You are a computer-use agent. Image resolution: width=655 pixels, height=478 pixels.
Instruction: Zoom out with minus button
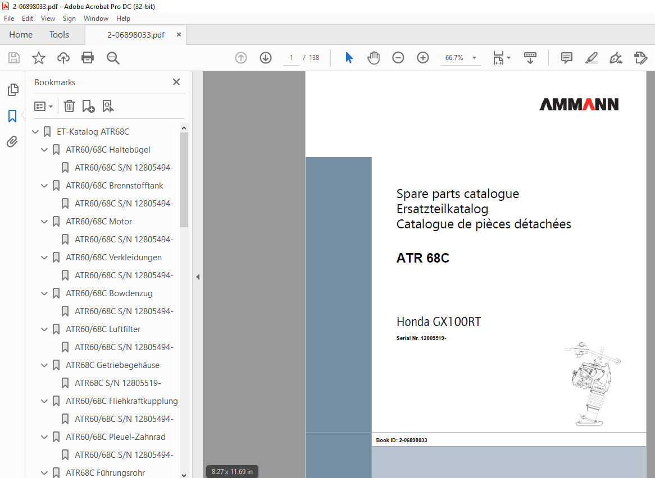point(398,58)
